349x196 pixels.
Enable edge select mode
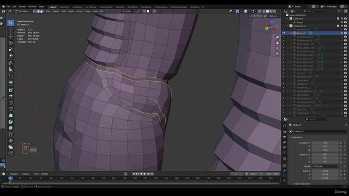coord(38,11)
